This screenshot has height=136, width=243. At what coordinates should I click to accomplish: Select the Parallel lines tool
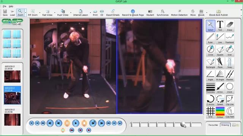click(230, 75)
